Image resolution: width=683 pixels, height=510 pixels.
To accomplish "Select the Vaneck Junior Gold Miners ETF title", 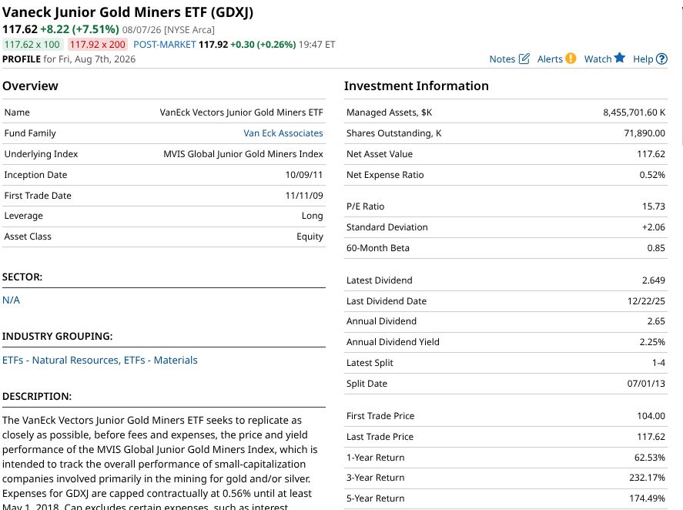I will (x=128, y=12).
